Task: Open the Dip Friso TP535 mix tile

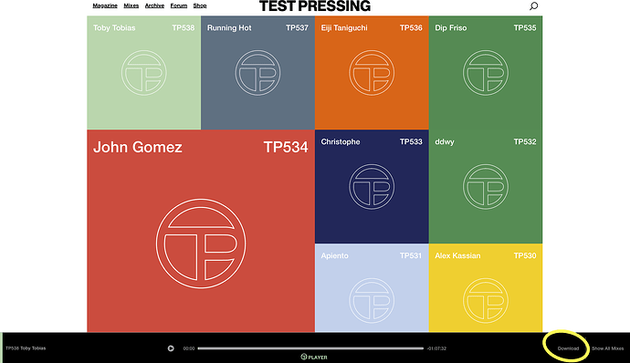Action: 486,73
